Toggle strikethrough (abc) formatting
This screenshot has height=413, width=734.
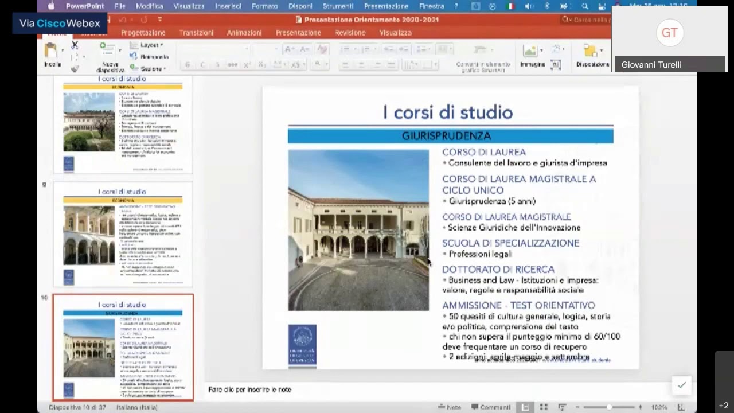[x=232, y=65]
